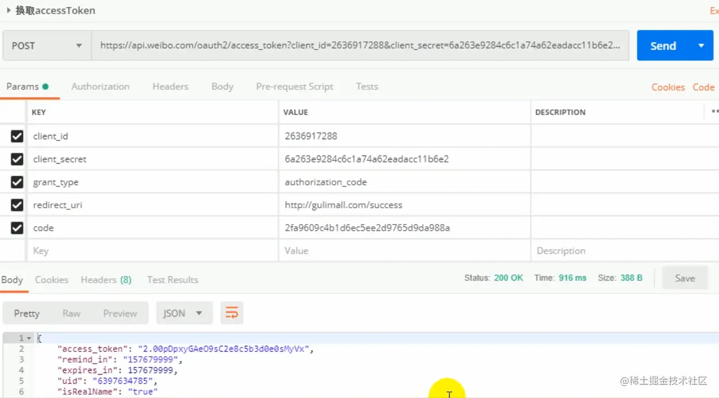Click the Send button

[664, 46]
